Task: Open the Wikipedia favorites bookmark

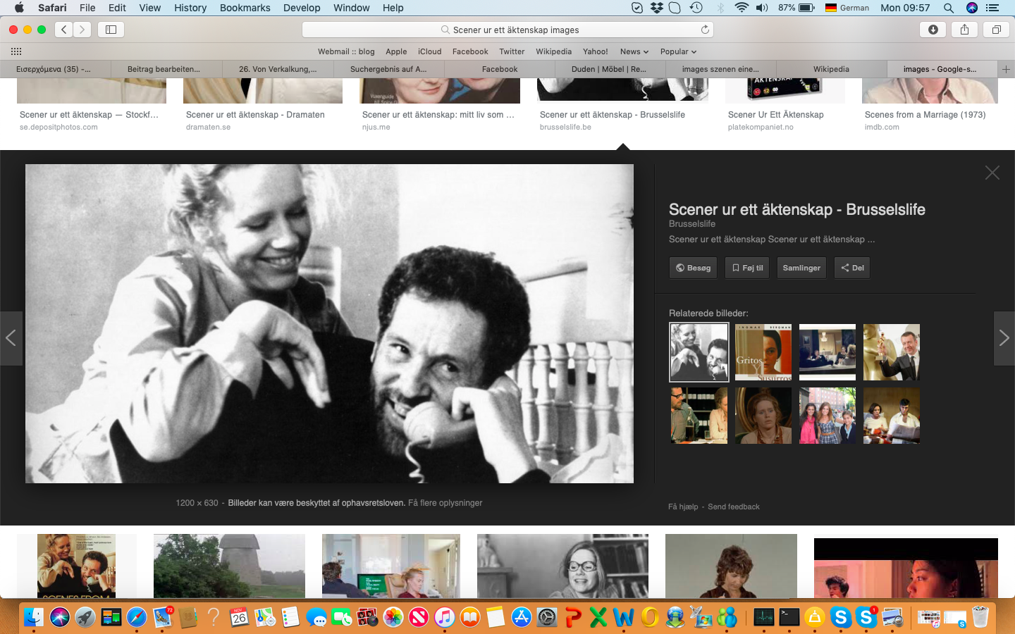Action: (x=553, y=51)
